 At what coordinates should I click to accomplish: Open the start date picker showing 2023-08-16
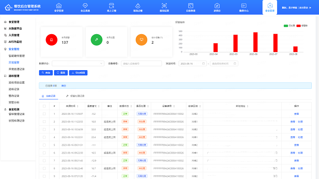coord(192,64)
